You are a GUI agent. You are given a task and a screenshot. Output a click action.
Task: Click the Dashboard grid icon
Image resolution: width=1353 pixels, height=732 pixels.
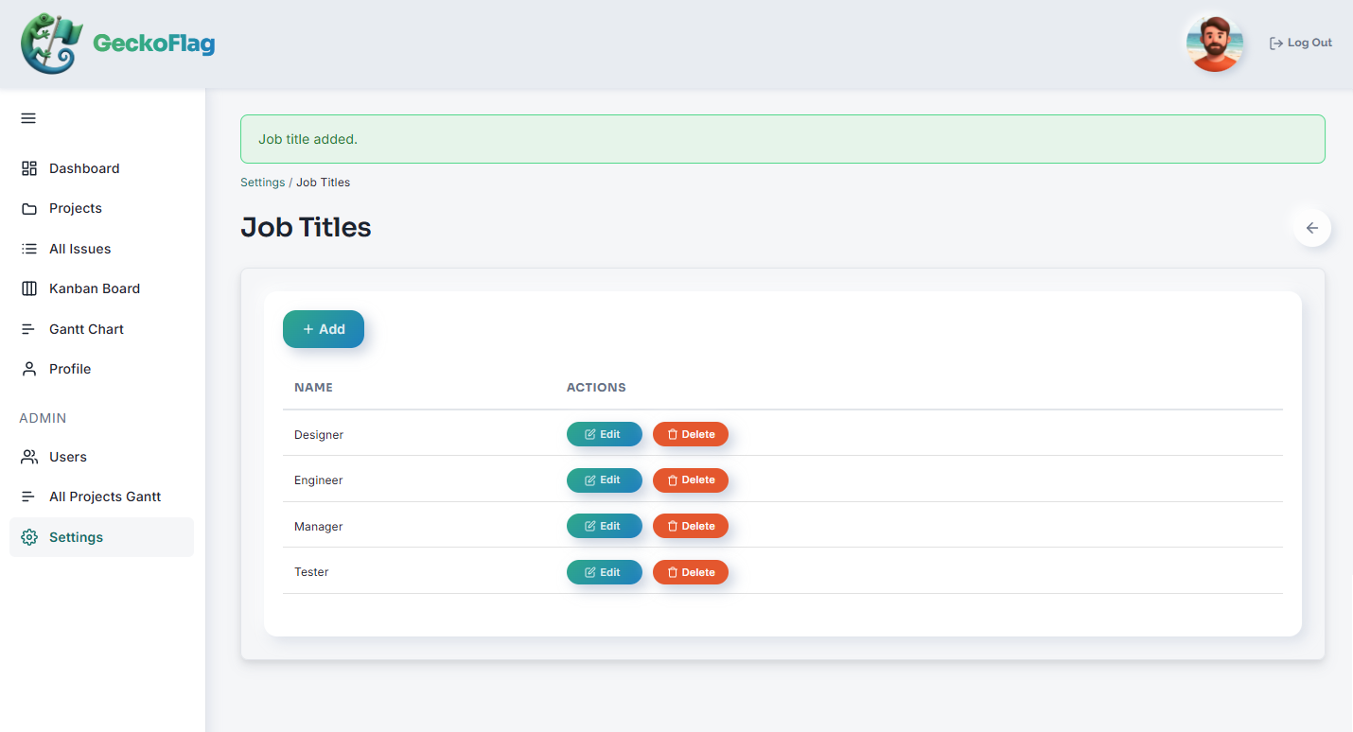pyautogui.click(x=29, y=168)
